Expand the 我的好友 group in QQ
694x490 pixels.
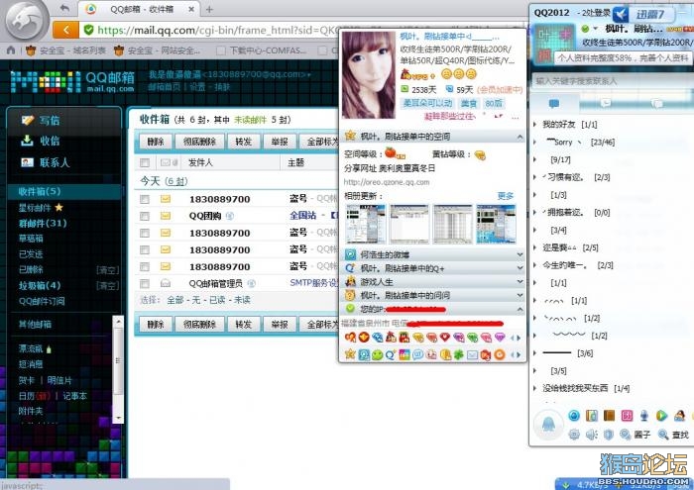click(535, 125)
